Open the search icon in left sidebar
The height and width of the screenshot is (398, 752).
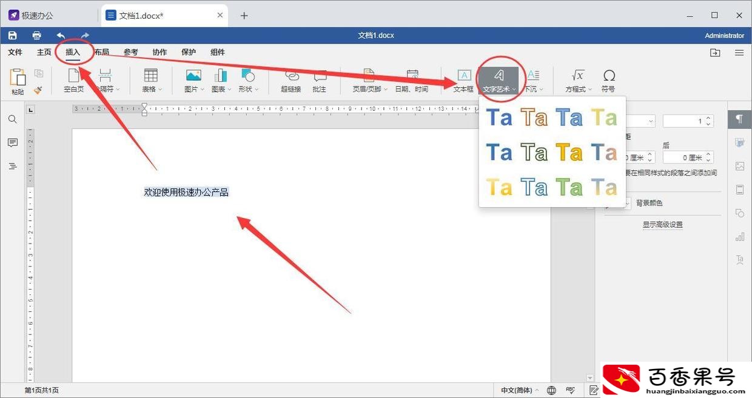[x=12, y=119]
